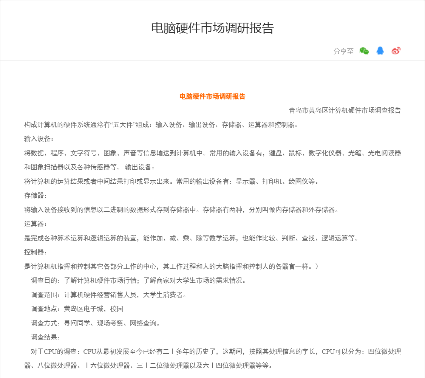The image size is (425, 378).
Task: Click the large page title 电脑硬件市场调研报告
Action: 212,28
